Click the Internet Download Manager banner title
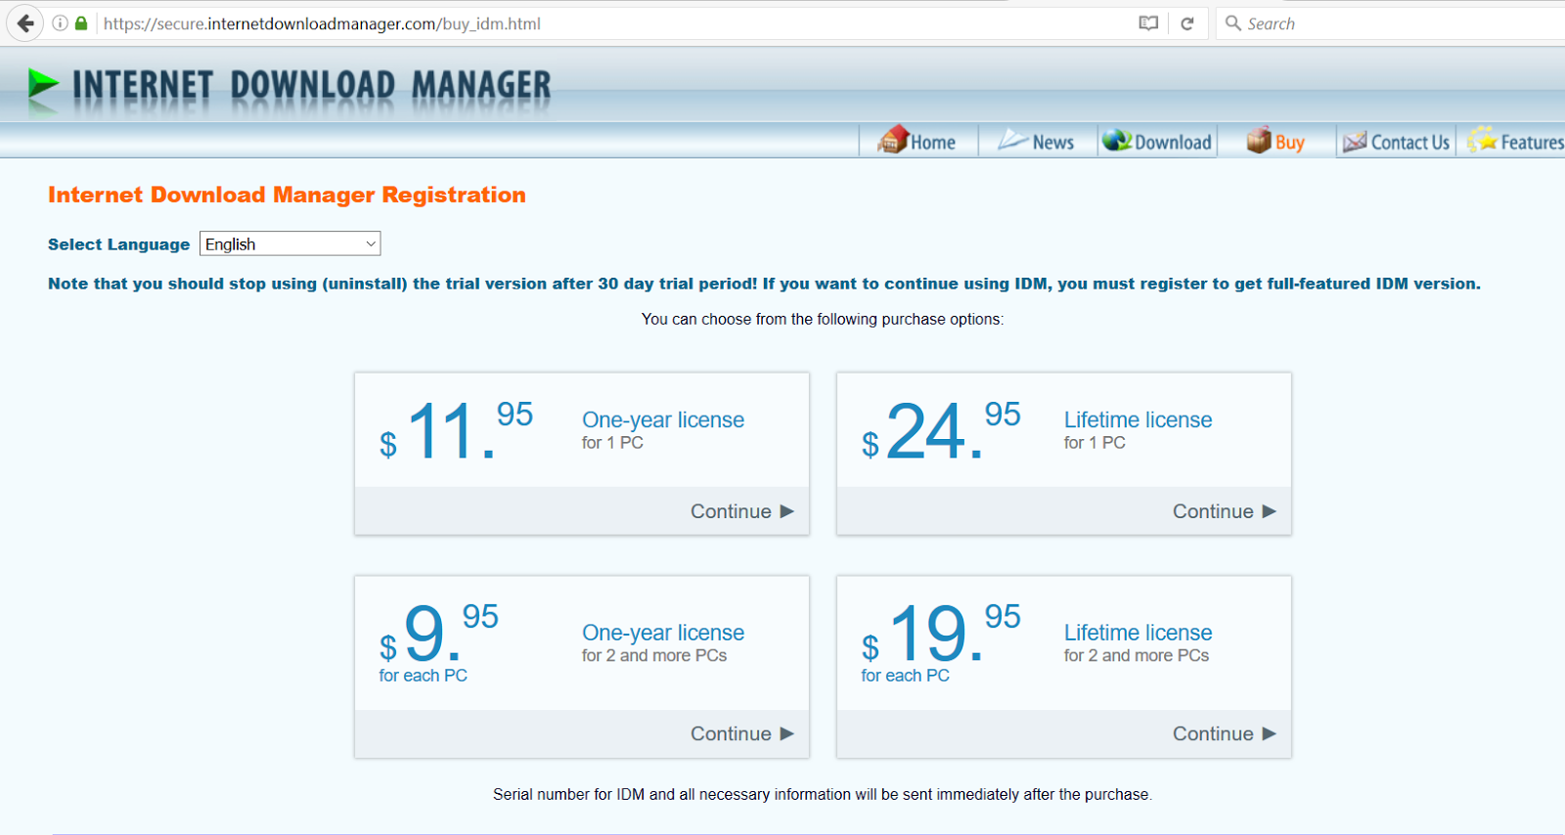Image resolution: width=1565 pixels, height=835 pixels. pos(311,86)
